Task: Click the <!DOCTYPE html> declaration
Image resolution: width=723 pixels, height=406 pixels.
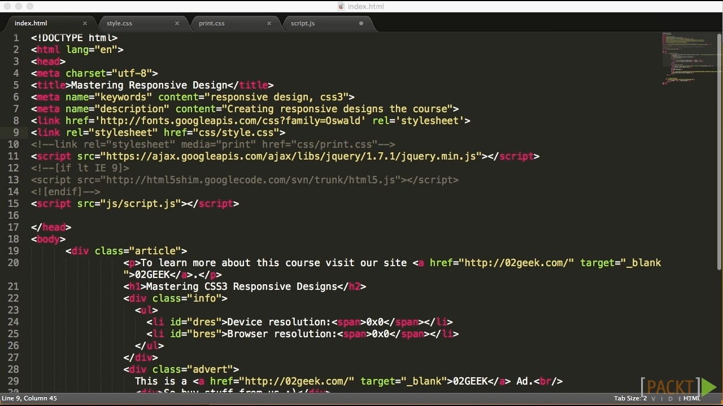Action: (74, 38)
